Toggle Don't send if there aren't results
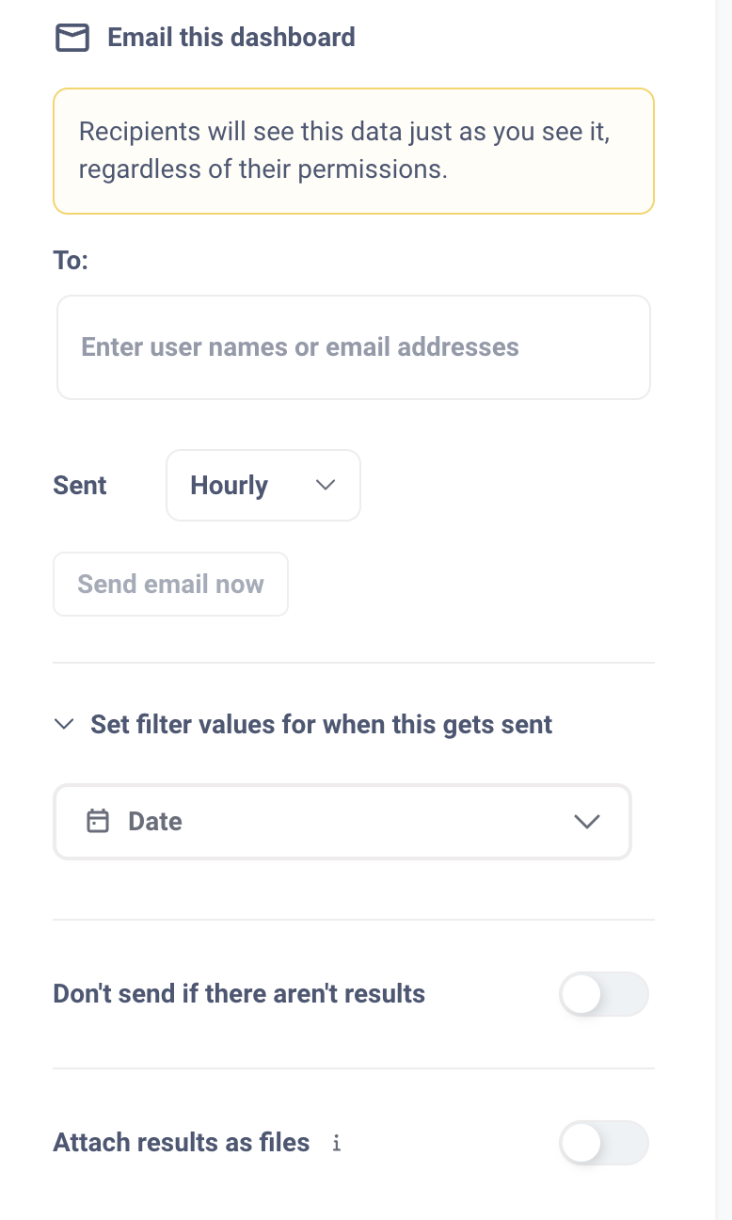Screen dimensions: 732x1220 click(x=604, y=994)
